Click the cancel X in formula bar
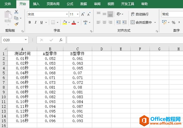The image size is (183, 128). [x=42, y=40]
